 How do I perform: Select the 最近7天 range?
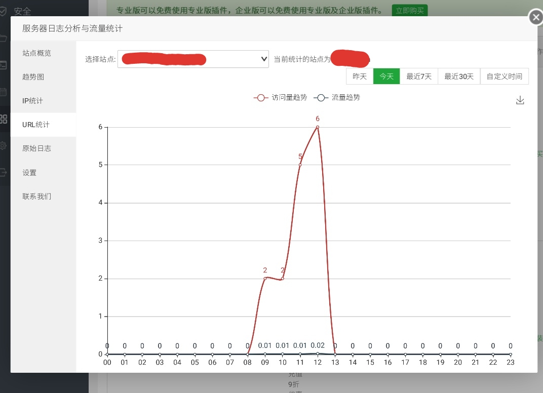pyautogui.click(x=419, y=76)
